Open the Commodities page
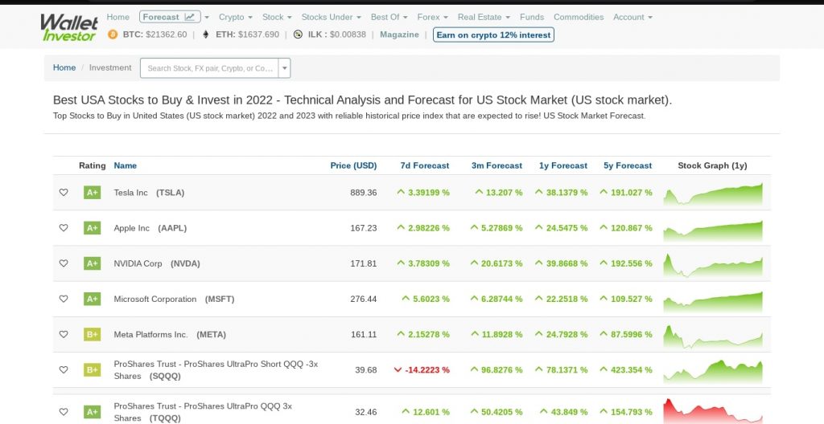Viewport: 824px width, 424px height. pos(579,17)
